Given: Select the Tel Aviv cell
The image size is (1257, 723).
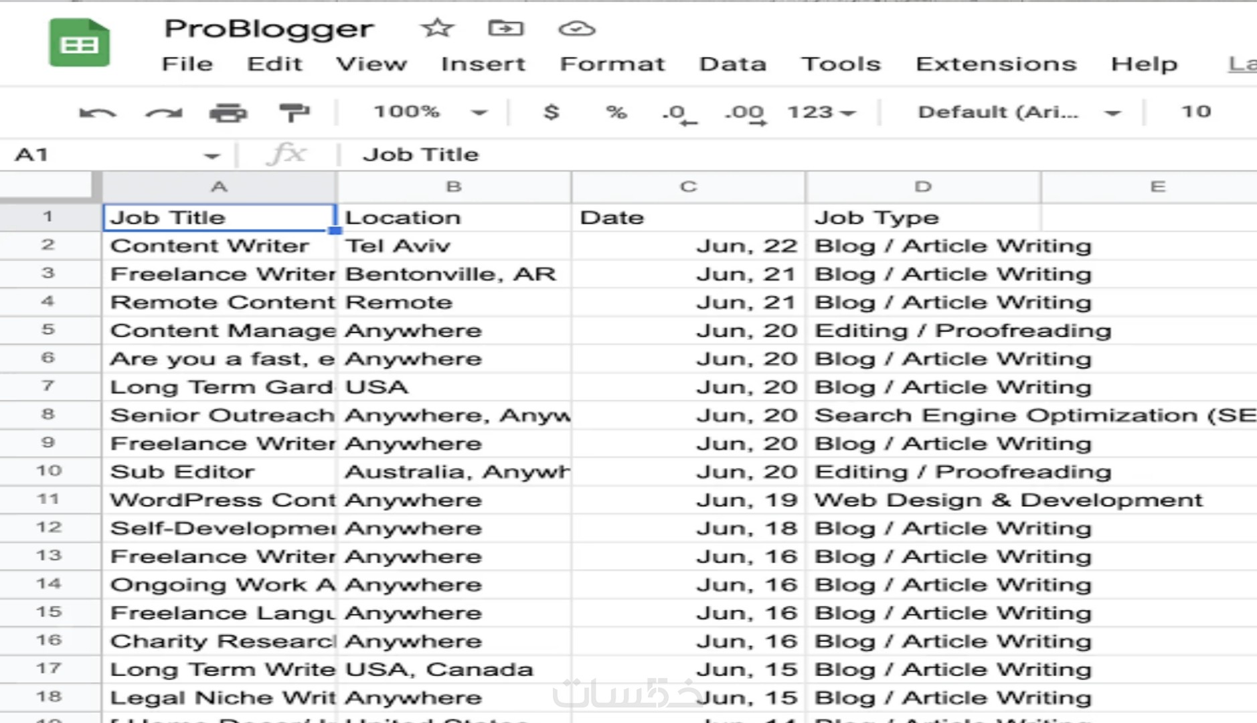Looking at the screenshot, I should click(x=454, y=246).
